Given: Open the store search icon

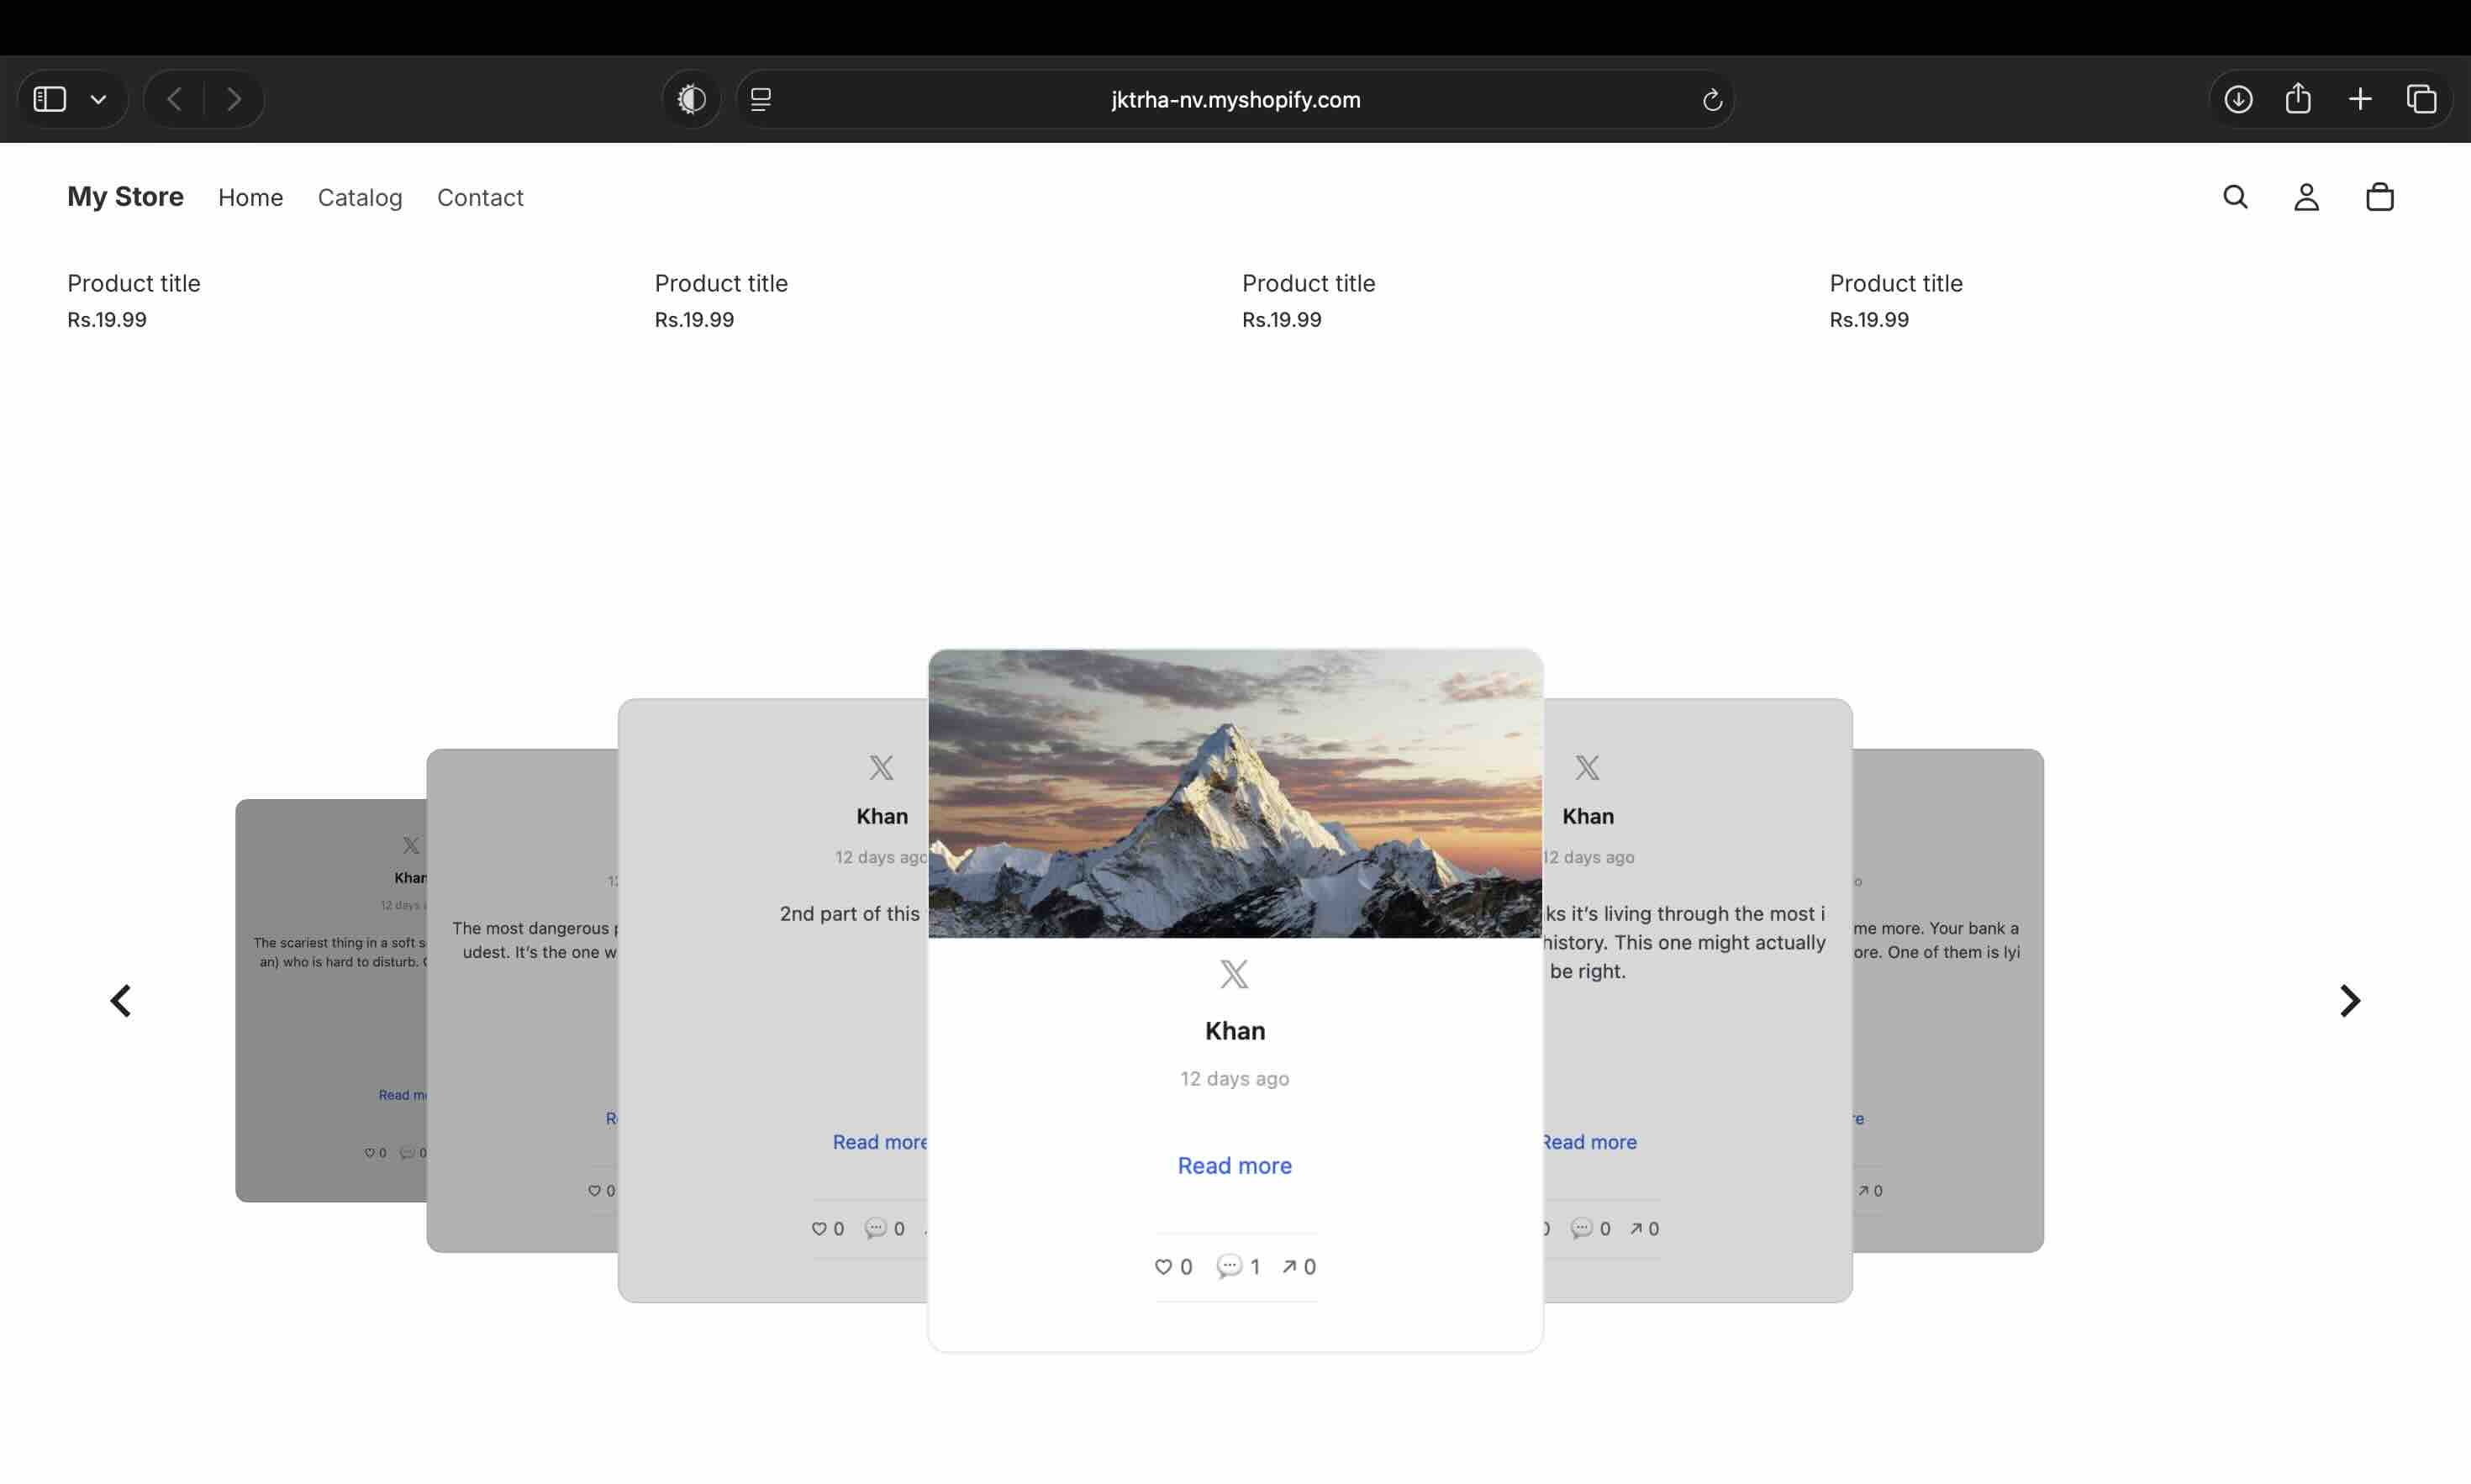Looking at the screenshot, I should click(x=2235, y=197).
